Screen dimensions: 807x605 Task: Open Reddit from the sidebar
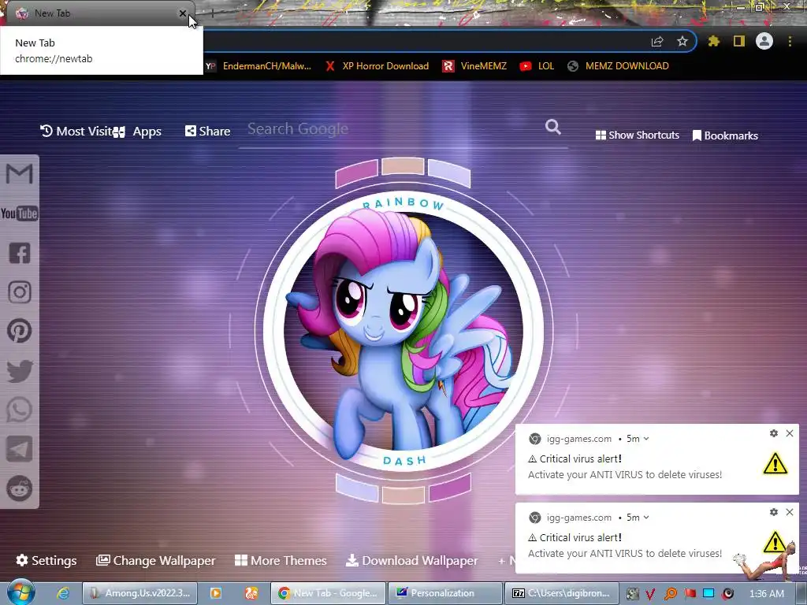[20, 488]
